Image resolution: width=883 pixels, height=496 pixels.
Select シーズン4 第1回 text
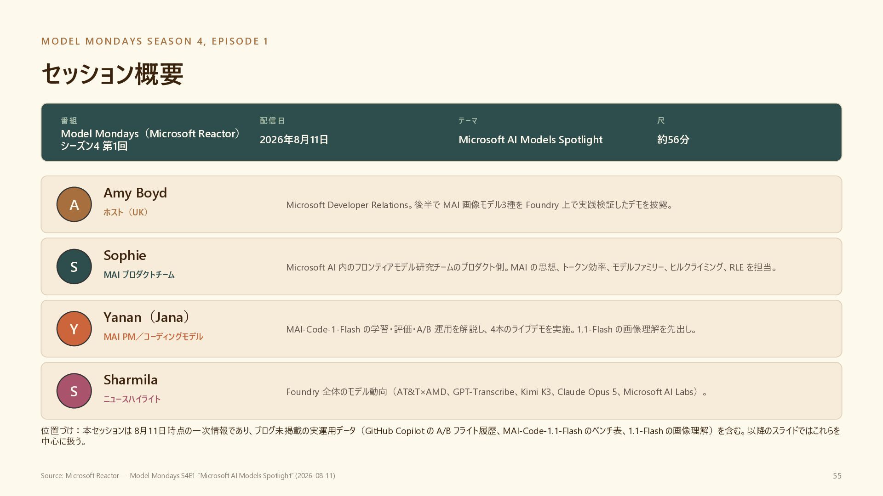[94, 146]
